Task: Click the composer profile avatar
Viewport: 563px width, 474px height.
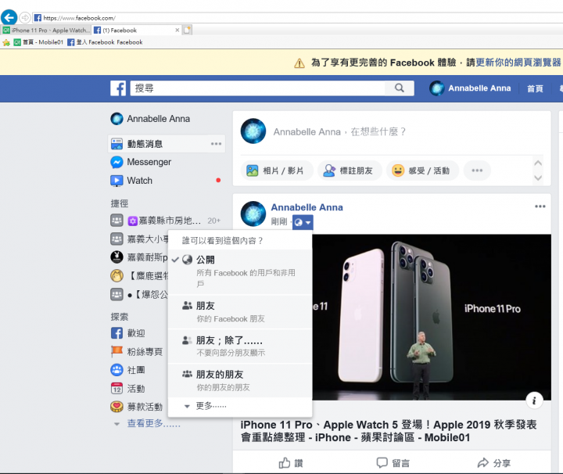Action: [x=253, y=131]
